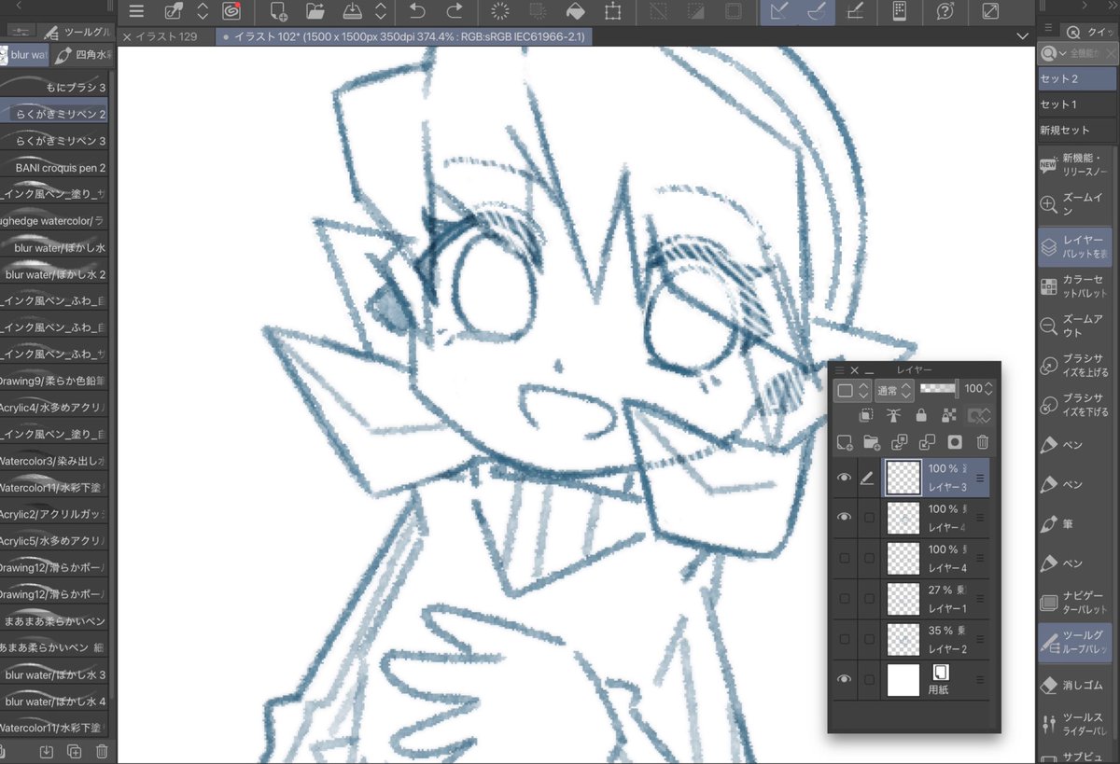Viewport: 1120px width, 764px height.
Task: Click the Clear layer spinner icon
Action: tap(501, 11)
